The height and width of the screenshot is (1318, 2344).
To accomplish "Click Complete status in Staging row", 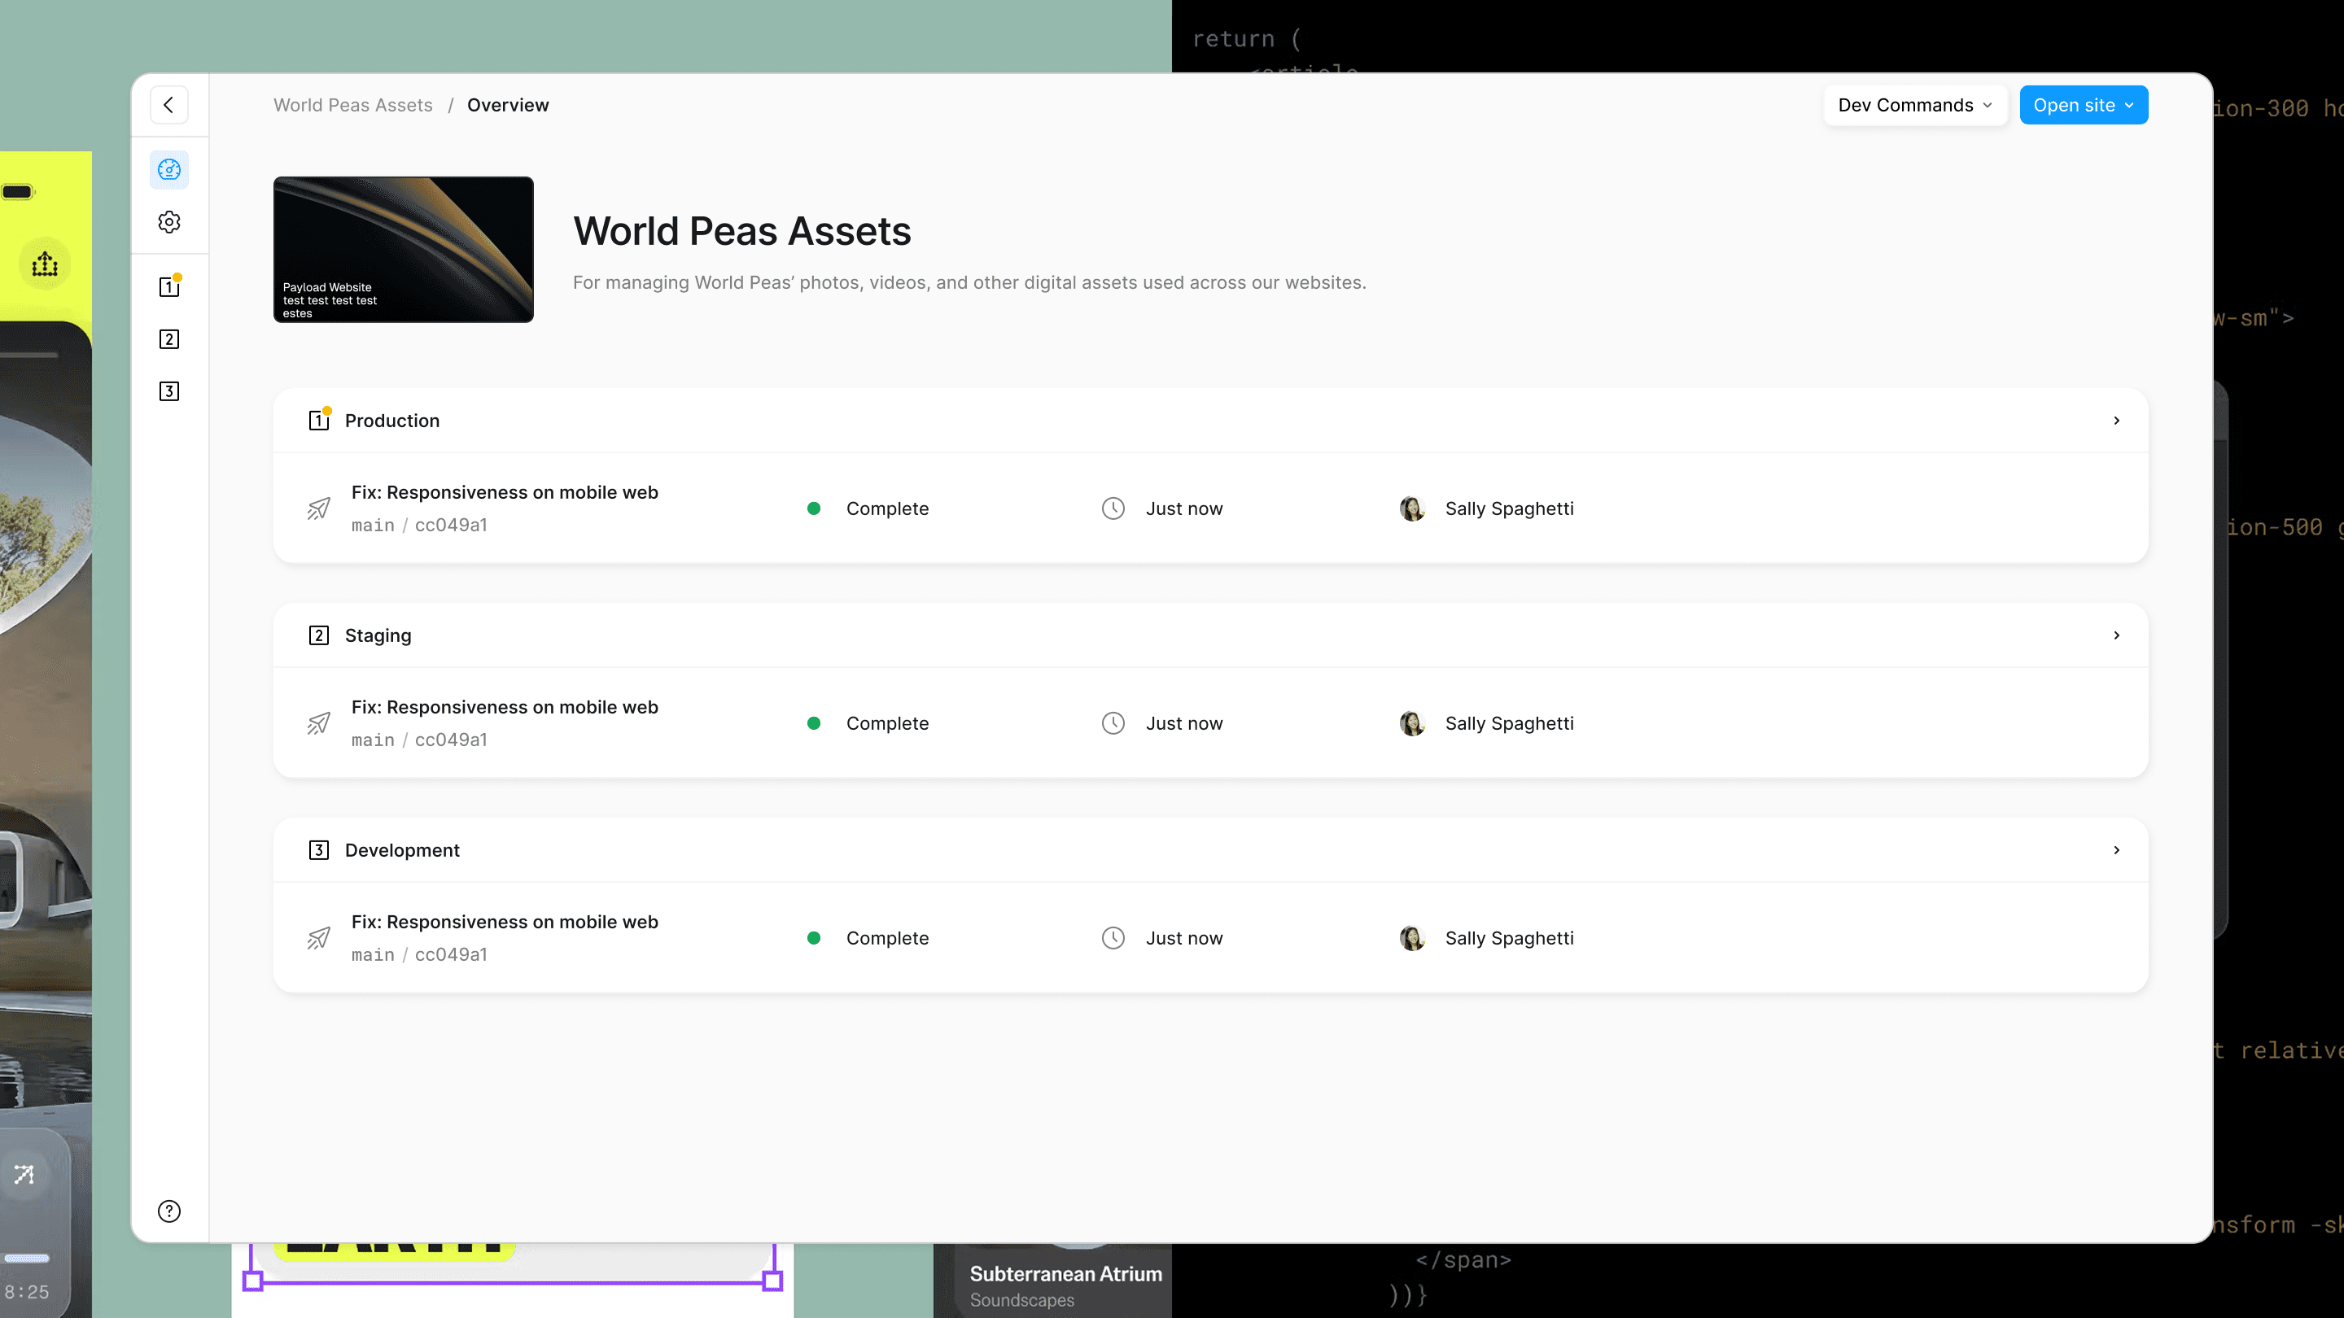I will [x=887, y=723].
